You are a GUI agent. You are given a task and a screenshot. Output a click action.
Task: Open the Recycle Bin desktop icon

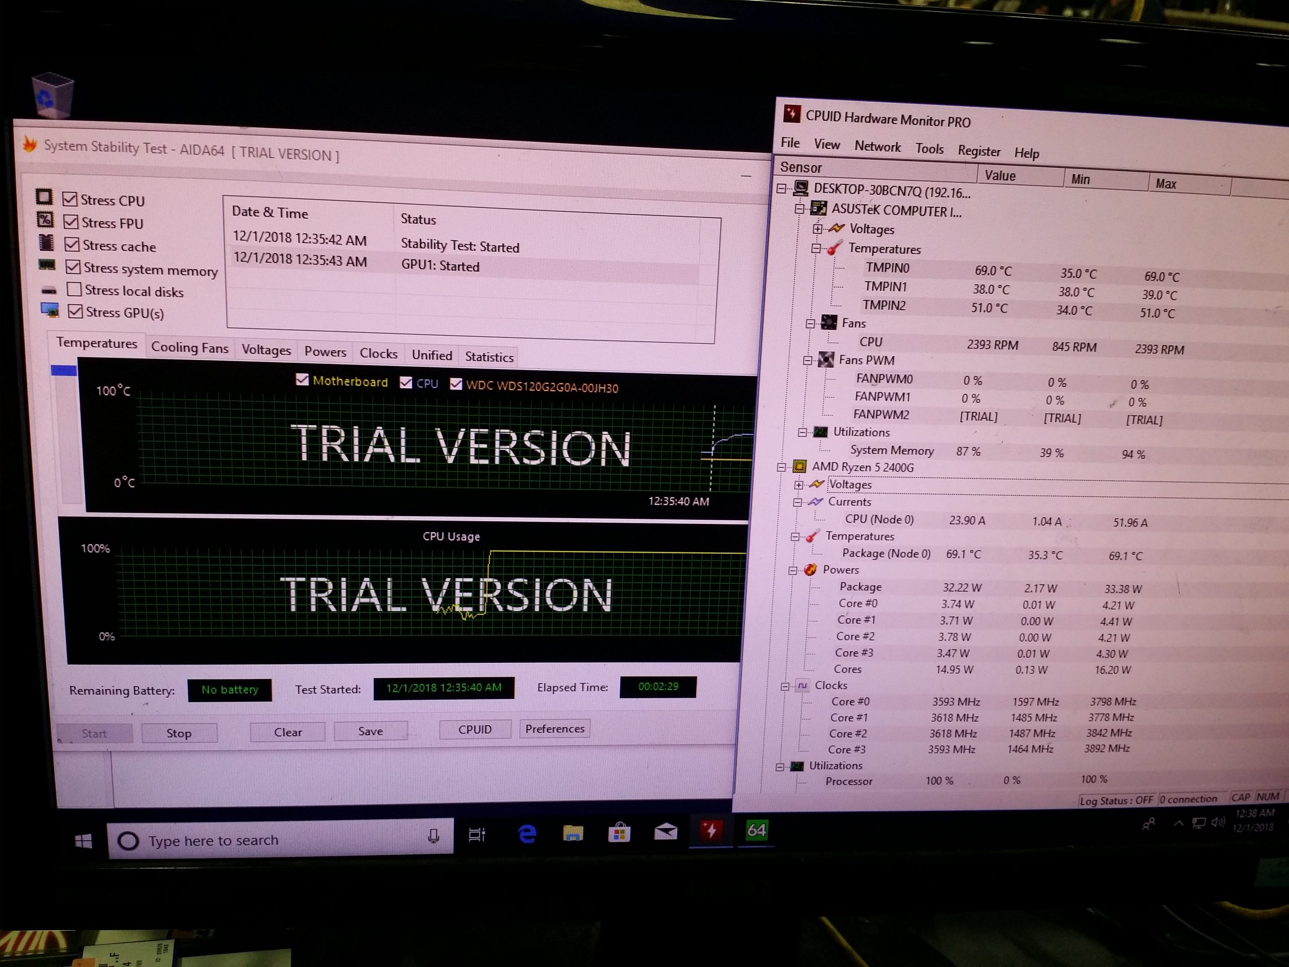[x=52, y=95]
